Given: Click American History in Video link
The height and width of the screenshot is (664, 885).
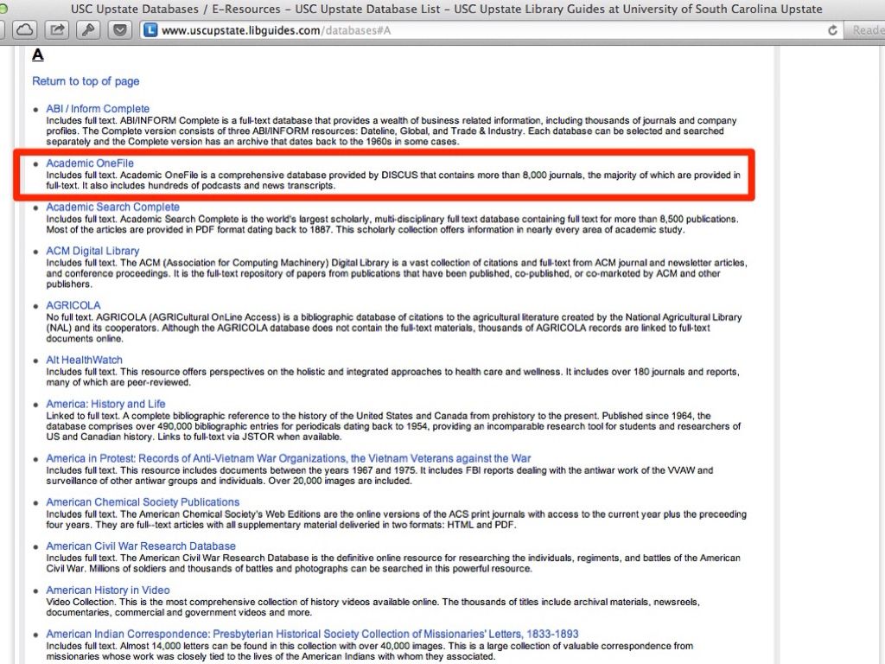Looking at the screenshot, I should (x=108, y=591).
